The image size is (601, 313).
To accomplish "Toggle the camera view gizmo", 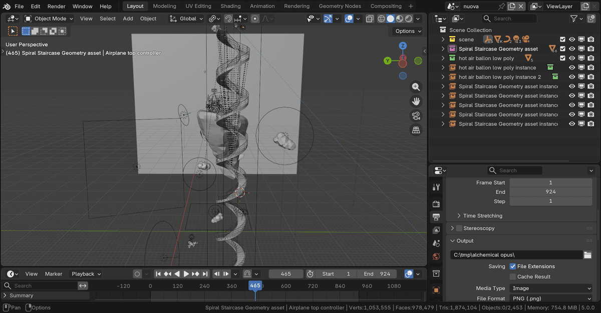I will click(x=416, y=116).
